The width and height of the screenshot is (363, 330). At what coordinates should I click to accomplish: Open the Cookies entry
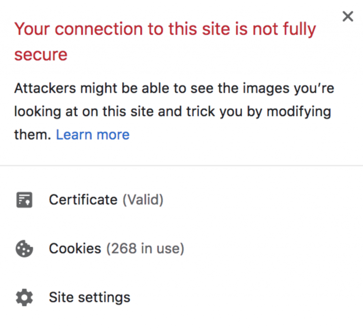coord(75,249)
